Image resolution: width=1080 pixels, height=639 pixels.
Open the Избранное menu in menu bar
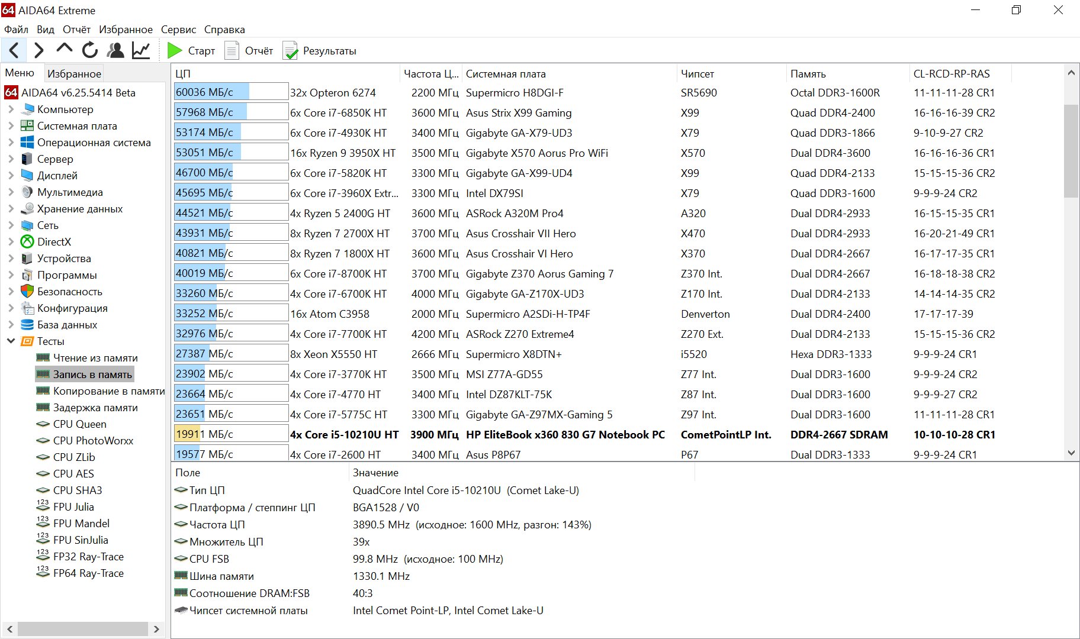126,30
